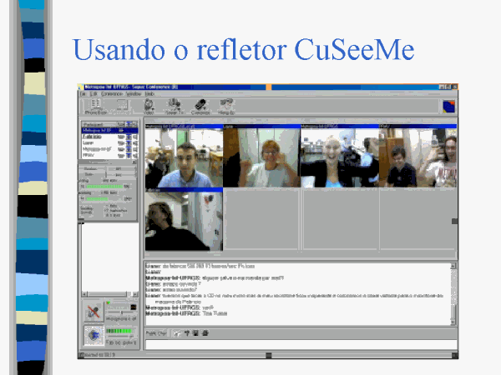Screen dimensions: 501x375
Task: Click the phone handset toolbar icon
Action: pyautogui.click(x=200, y=107)
